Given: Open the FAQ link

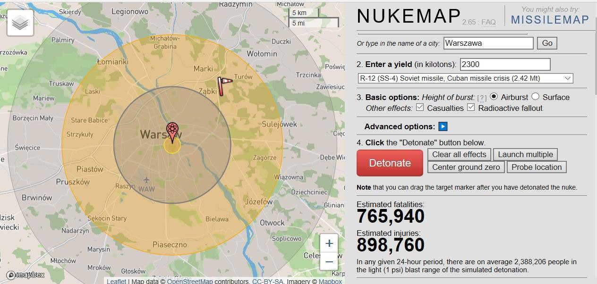Looking at the screenshot, I should tap(488, 22).
